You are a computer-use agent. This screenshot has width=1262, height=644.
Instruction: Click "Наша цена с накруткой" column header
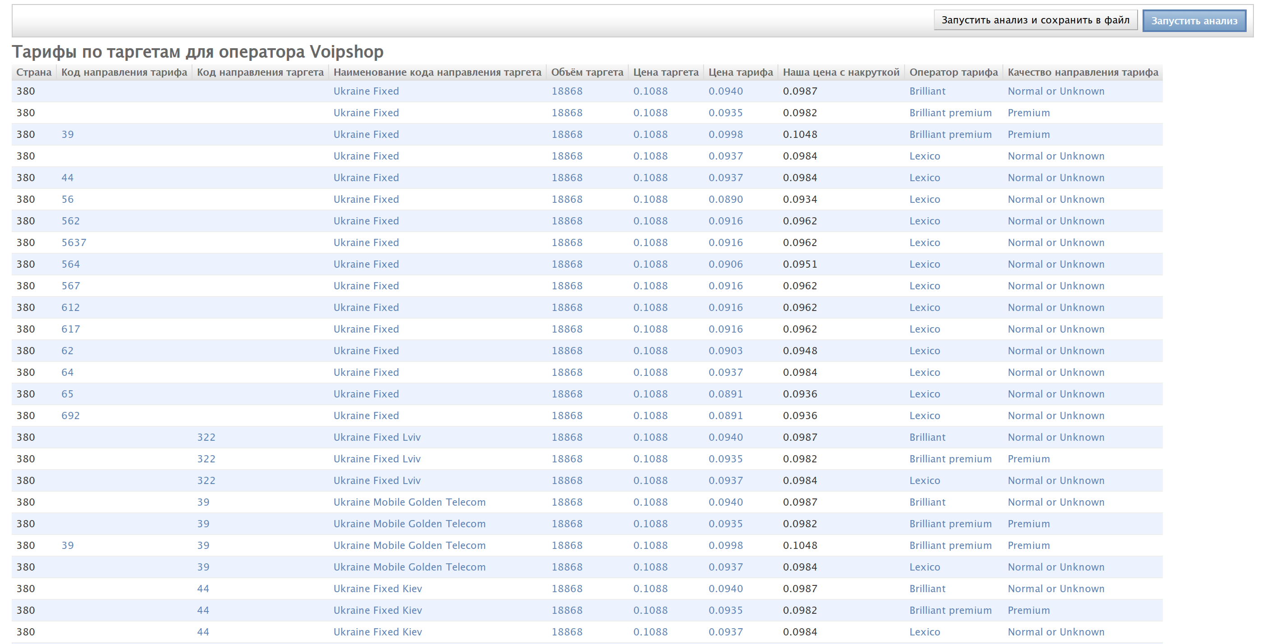(x=841, y=73)
